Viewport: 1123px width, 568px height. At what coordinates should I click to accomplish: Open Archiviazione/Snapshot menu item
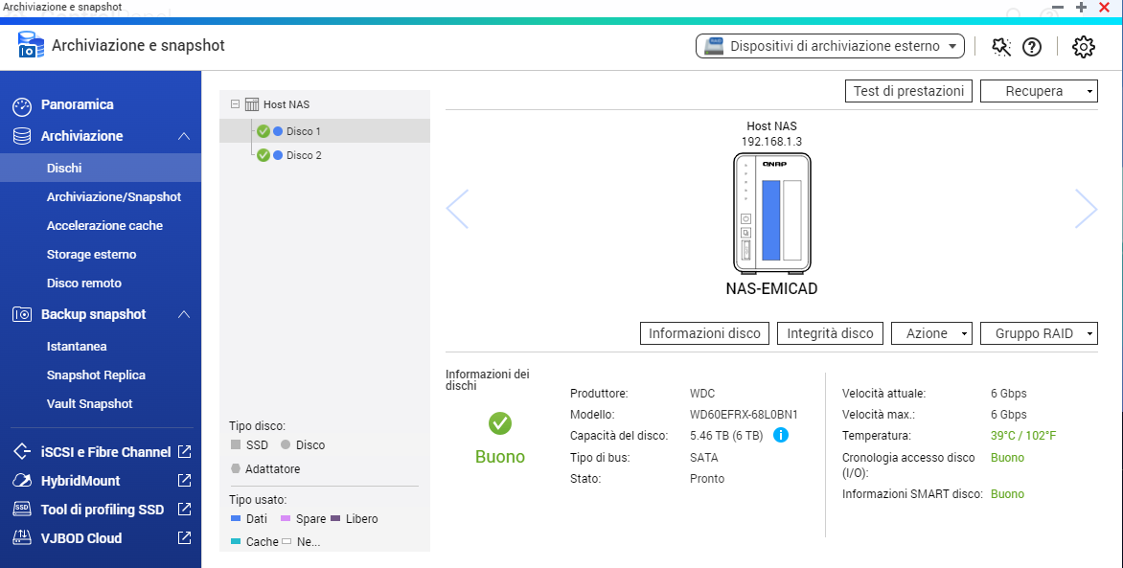click(113, 196)
